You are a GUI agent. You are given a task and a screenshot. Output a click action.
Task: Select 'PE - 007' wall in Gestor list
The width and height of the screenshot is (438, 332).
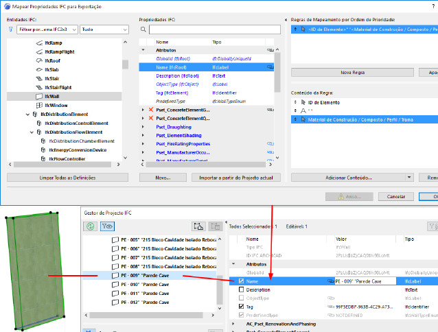pyautogui.click(x=164, y=258)
